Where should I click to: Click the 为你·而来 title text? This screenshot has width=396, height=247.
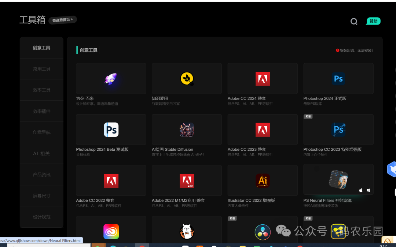click(x=85, y=98)
